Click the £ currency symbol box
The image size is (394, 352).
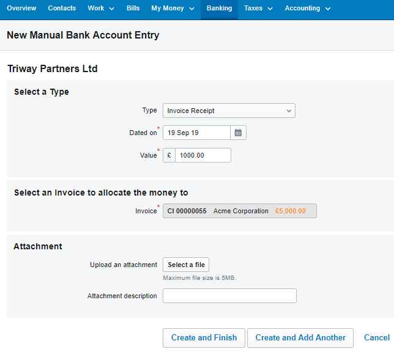pyautogui.click(x=169, y=155)
